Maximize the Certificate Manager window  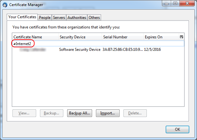point(175,4)
